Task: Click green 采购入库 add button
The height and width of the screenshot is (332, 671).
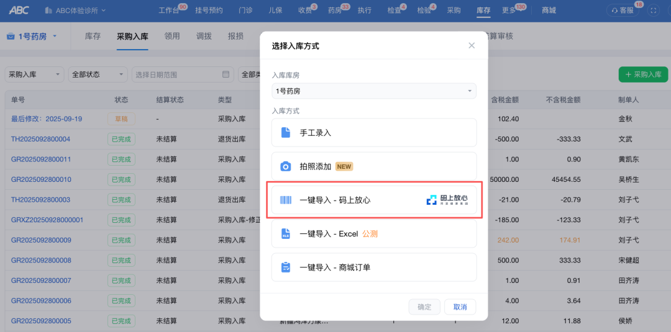Action: [643, 74]
